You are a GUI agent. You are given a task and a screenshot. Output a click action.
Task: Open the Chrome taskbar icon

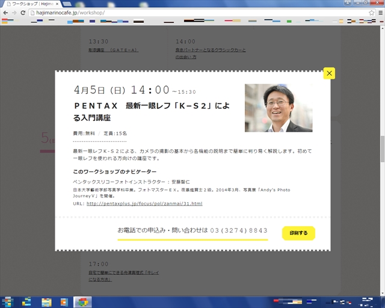[83, 302]
